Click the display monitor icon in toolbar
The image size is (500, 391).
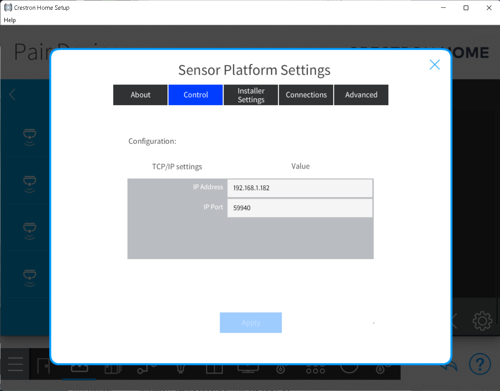click(x=248, y=368)
